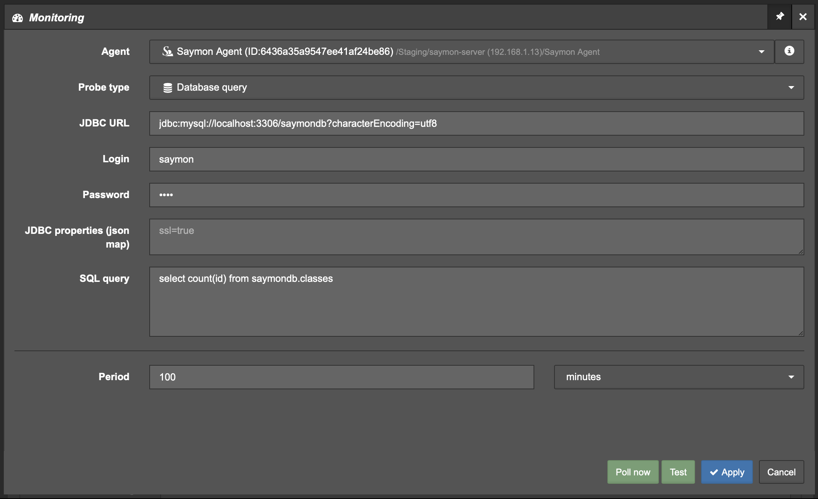Select the Password field

[476, 195]
